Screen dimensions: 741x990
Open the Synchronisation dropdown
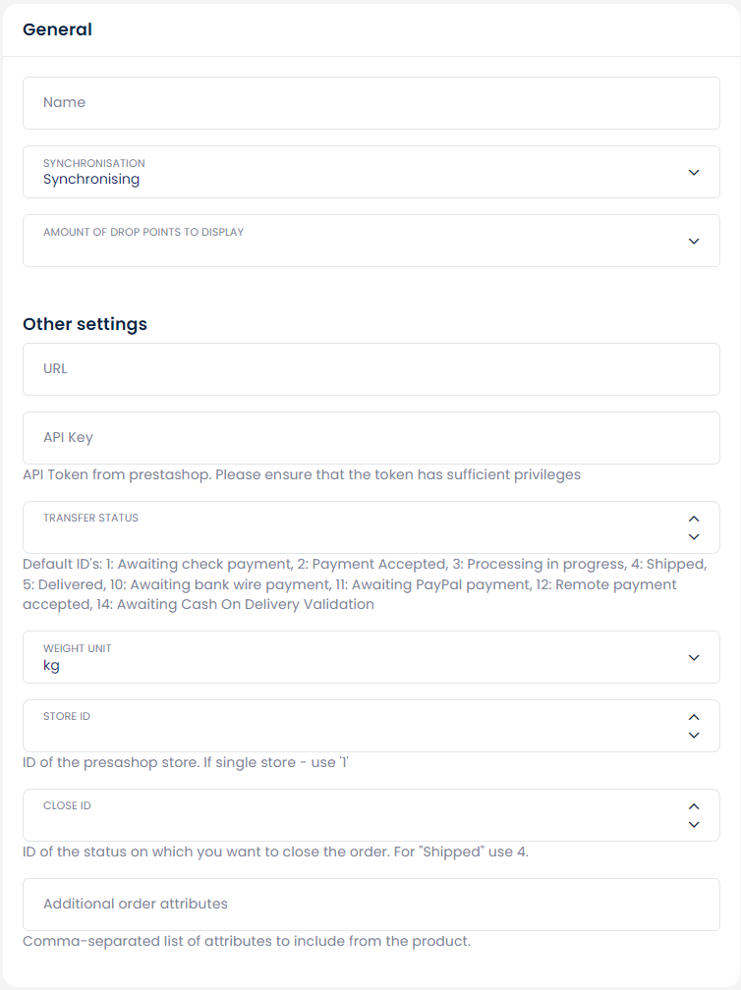pos(354,172)
